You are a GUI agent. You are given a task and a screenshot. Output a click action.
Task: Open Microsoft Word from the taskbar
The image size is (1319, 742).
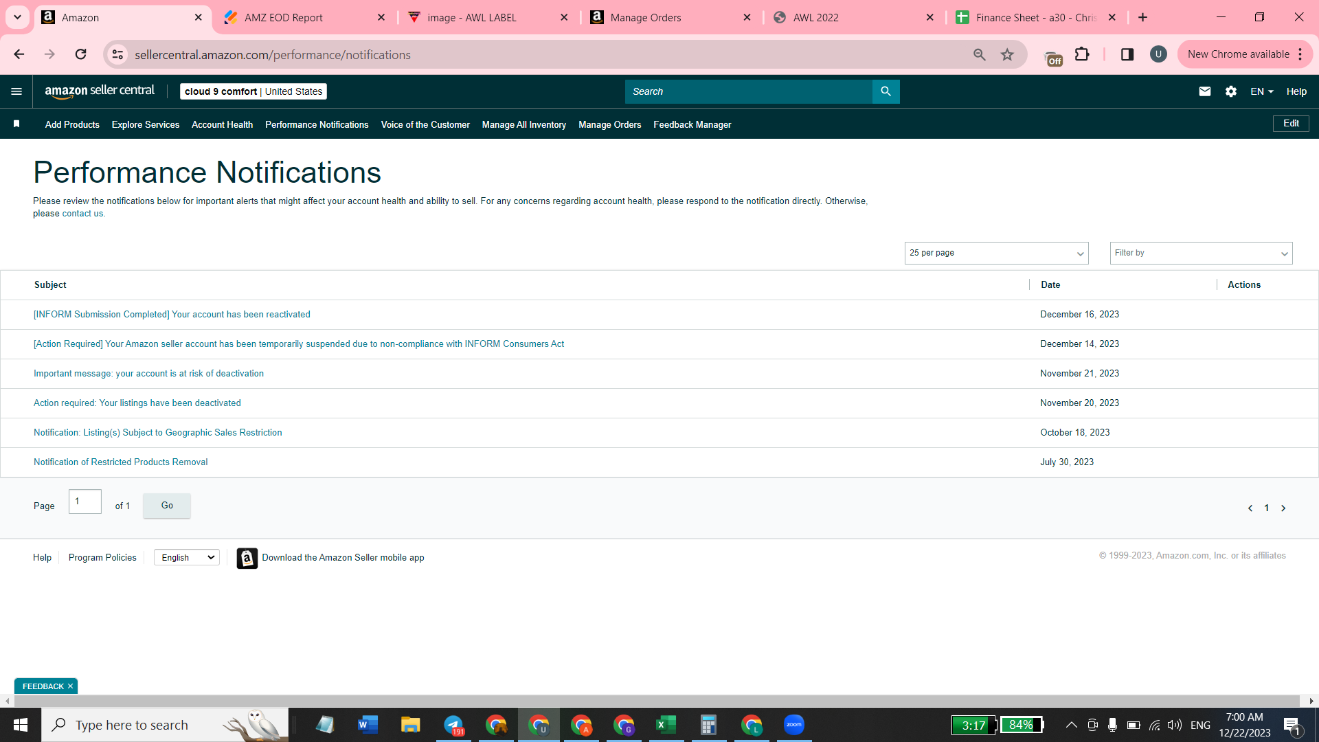click(368, 725)
